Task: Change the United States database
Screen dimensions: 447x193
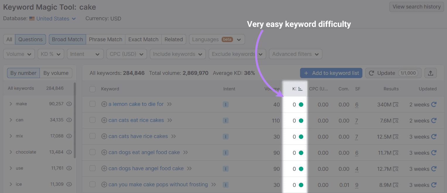Action: coord(53,18)
